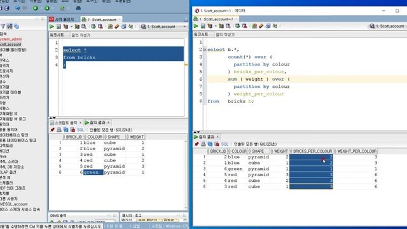Click Unshared Worksheet icon in right editor toolbar
Screen dimensions: 407x229
(x=254, y=26)
